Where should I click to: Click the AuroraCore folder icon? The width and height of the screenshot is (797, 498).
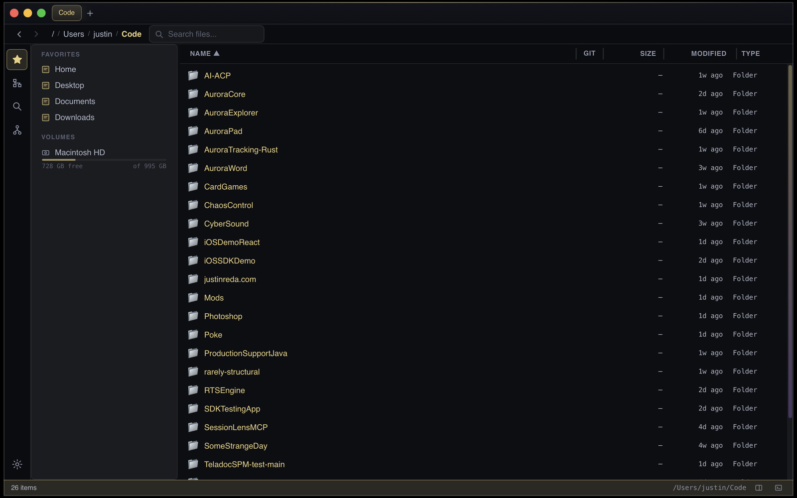[x=193, y=94]
